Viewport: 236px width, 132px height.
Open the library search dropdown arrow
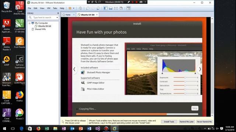click(x=57, y=18)
